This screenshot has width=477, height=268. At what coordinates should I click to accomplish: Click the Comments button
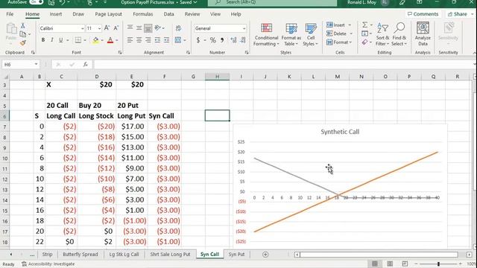click(x=423, y=14)
